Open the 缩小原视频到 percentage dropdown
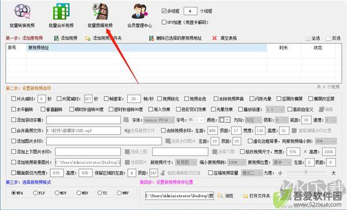This screenshot has width=347, height=210. tap(237, 162)
